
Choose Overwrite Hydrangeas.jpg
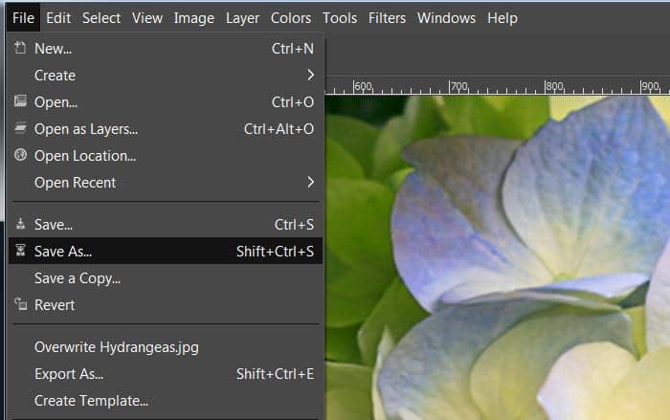click(166, 347)
